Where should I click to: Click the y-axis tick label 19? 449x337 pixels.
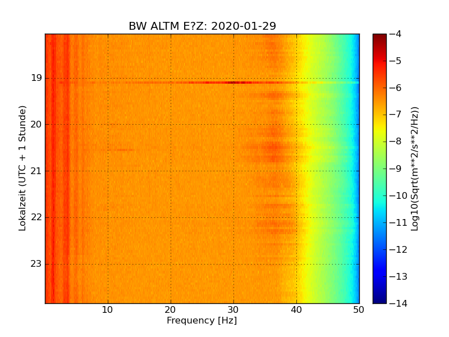coord(36,78)
